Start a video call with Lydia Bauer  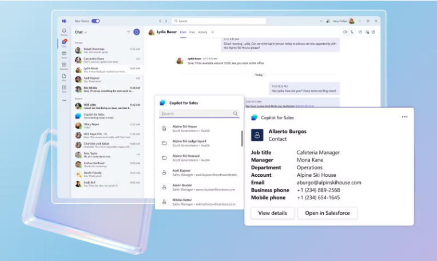(345, 32)
